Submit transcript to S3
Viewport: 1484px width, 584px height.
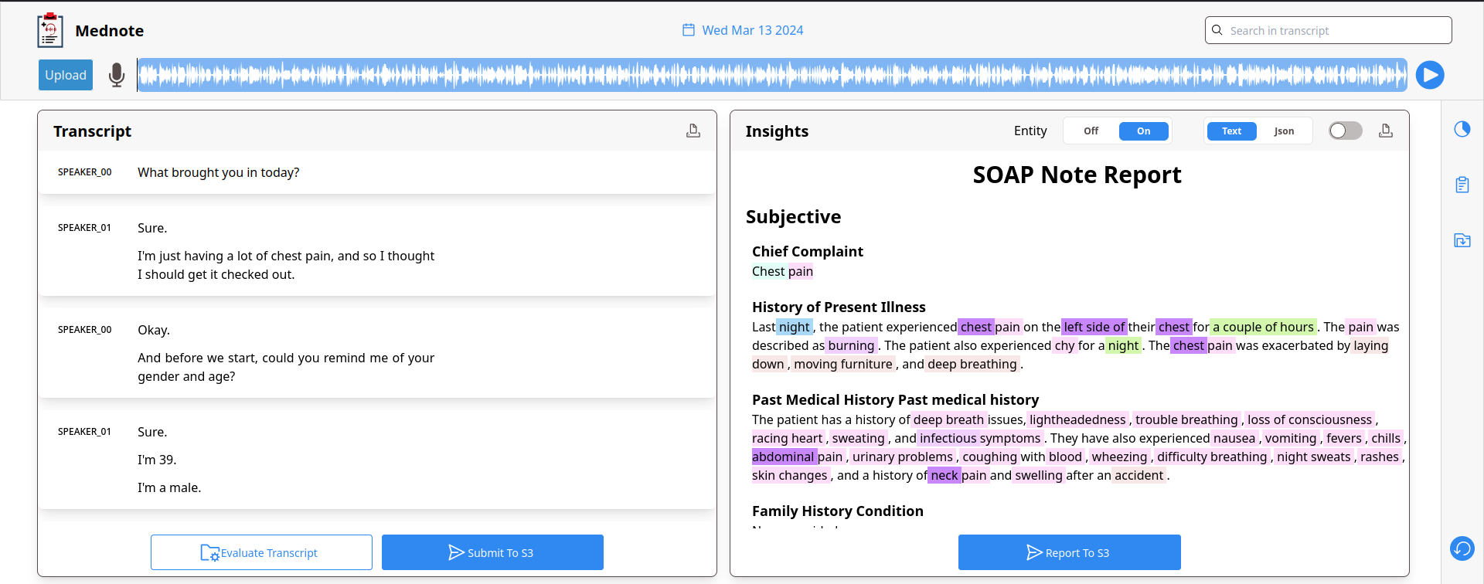tap(492, 552)
